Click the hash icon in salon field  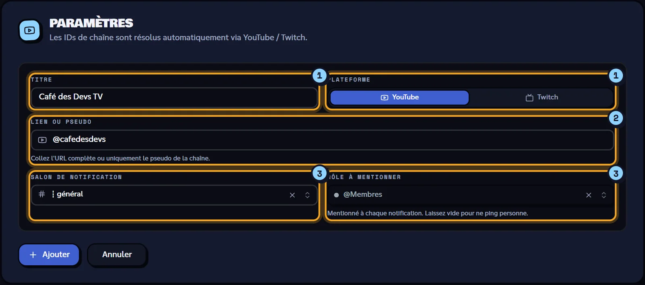click(x=42, y=194)
